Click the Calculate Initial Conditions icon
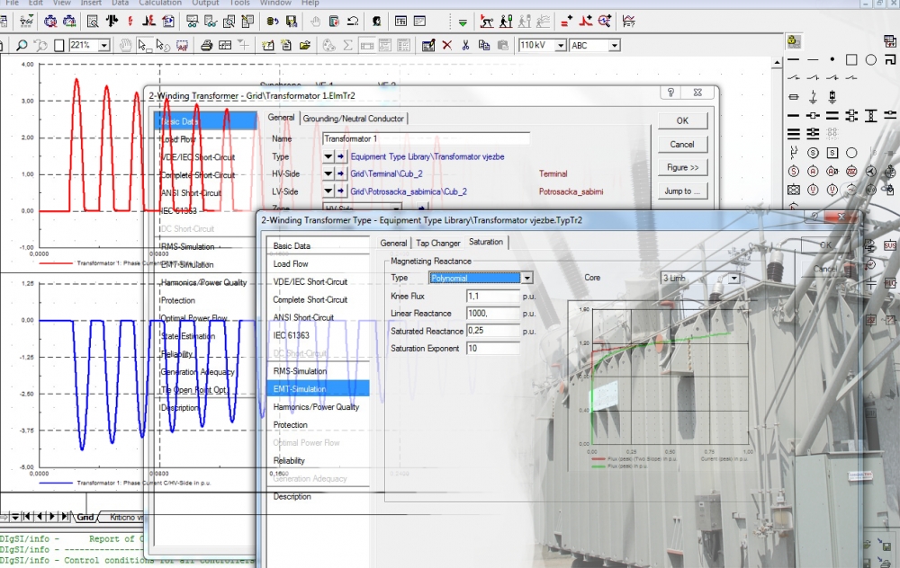The width and height of the screenshot is (900, 568). [487, 22]
